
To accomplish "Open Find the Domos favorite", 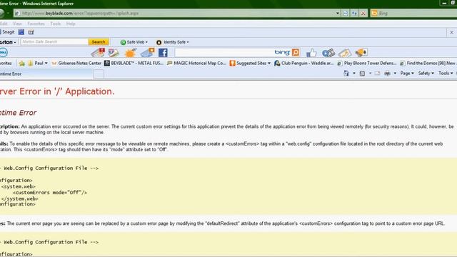I will tap(428, 63).
